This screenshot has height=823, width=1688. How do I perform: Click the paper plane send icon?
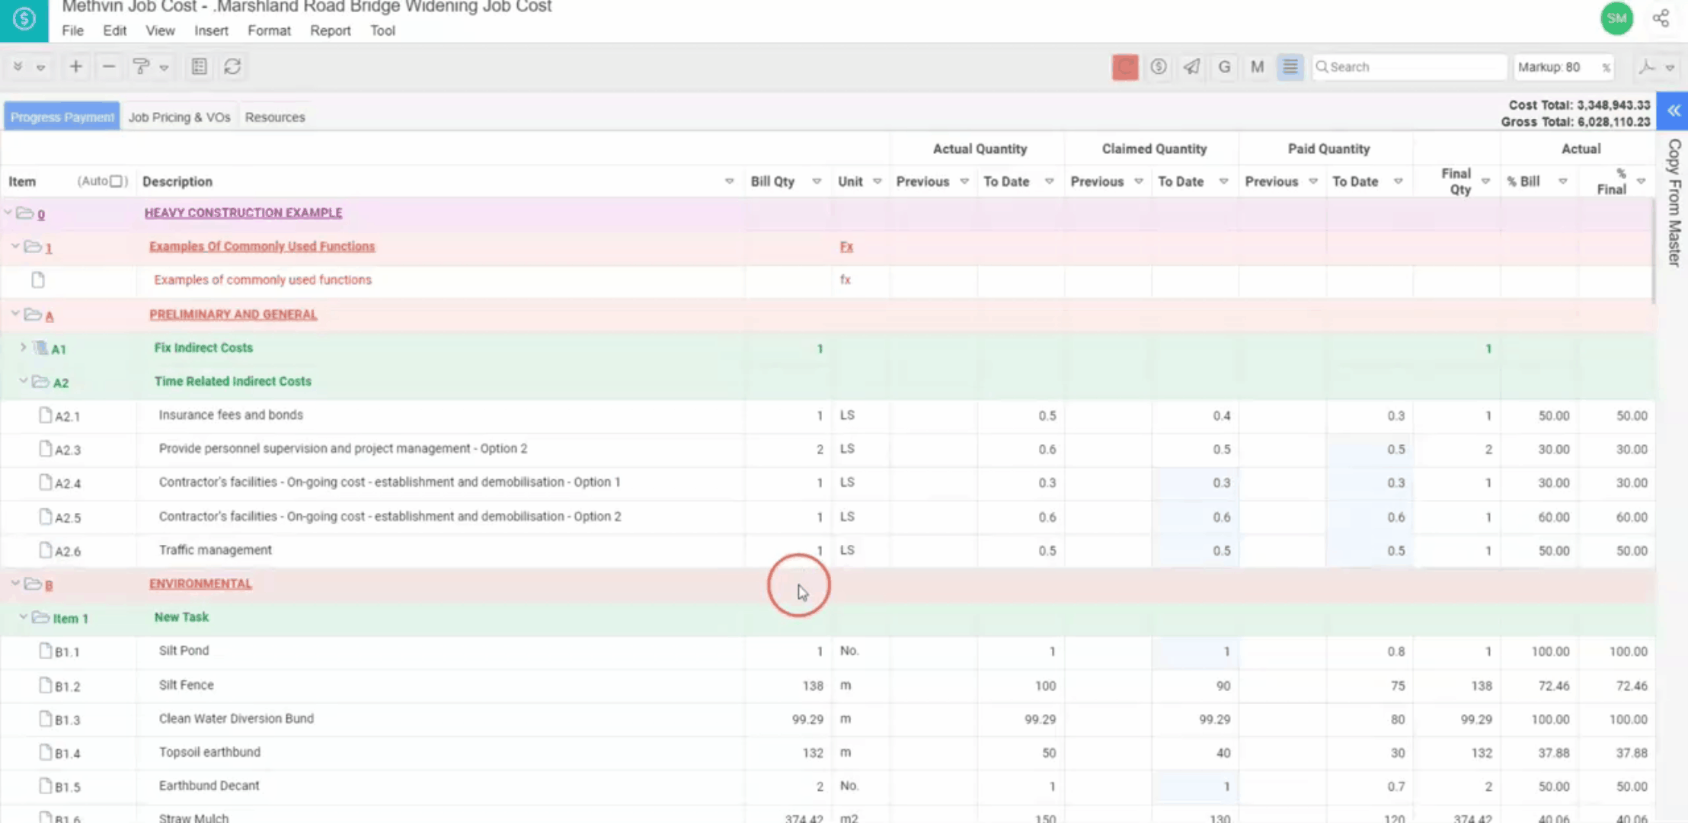coord(1191,67)
